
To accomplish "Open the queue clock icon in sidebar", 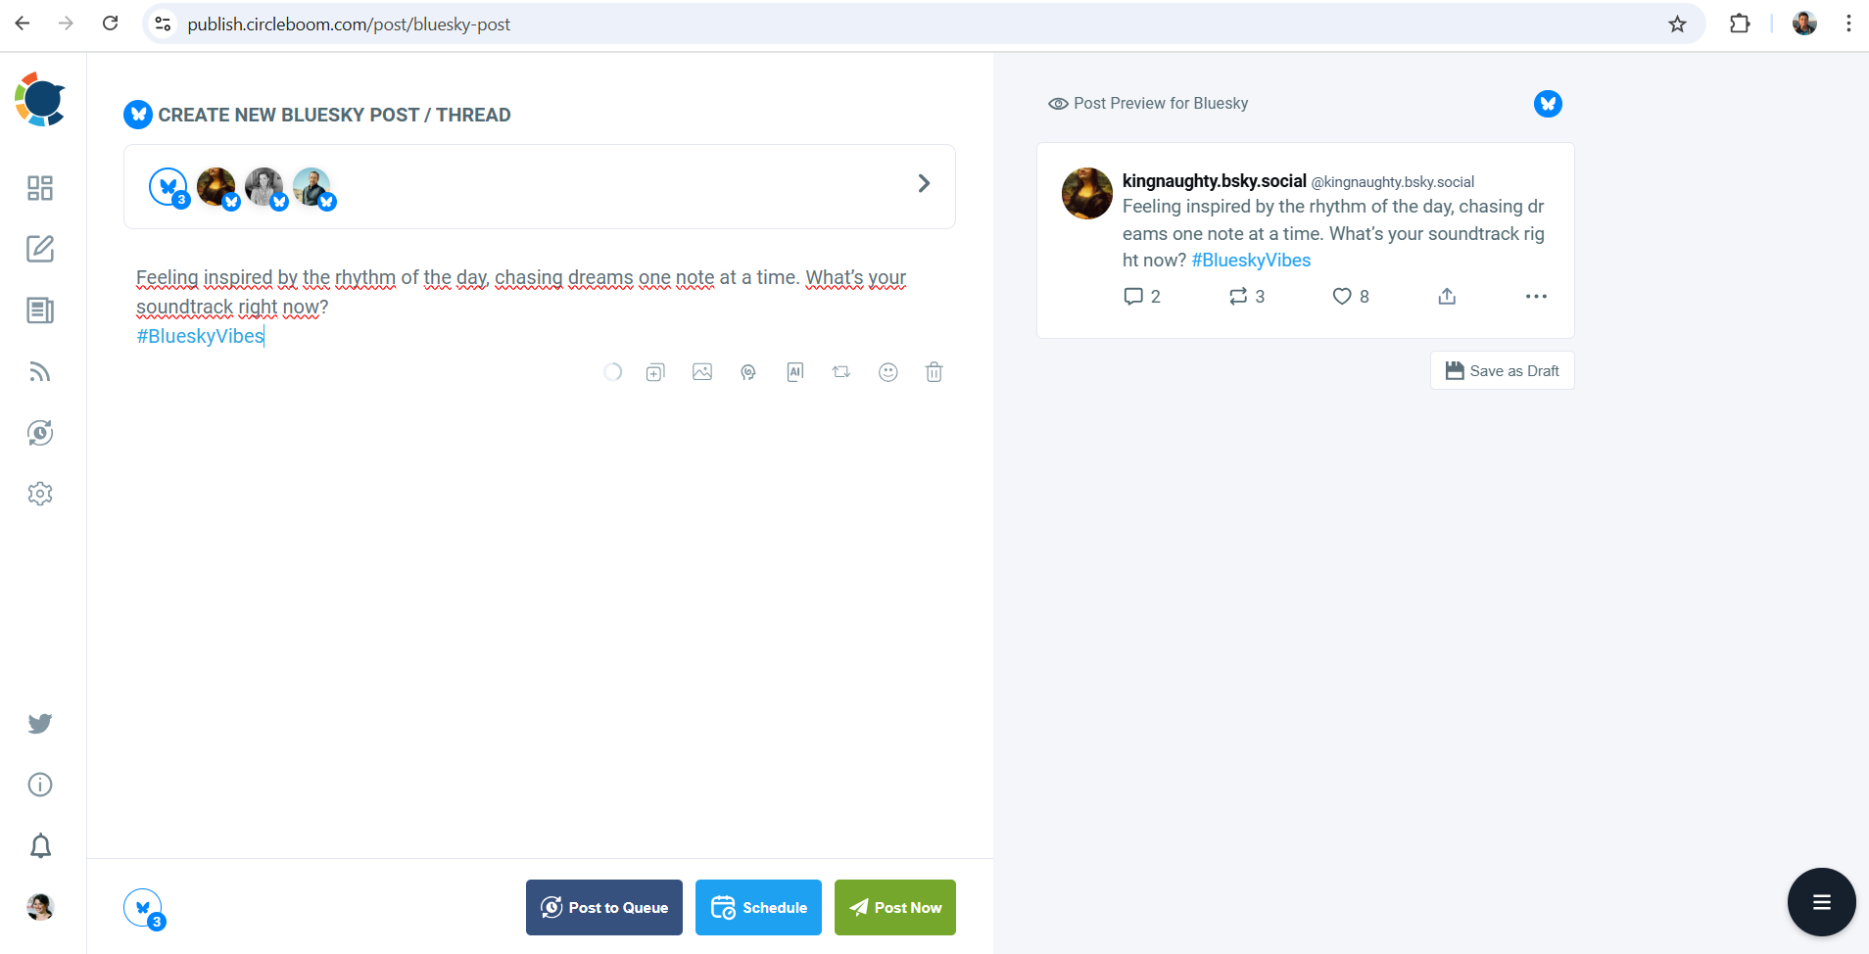I will pos(40,433).
